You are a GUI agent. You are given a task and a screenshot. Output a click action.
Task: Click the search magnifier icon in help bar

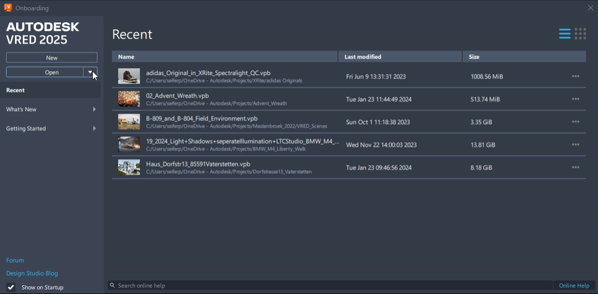[112, 285]
